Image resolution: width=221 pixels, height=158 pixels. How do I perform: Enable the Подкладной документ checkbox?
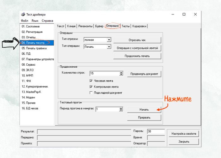pos(91,93)
